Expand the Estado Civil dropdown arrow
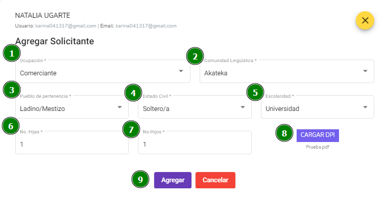Screen dimensions: 387x198 tap(243, 107)
